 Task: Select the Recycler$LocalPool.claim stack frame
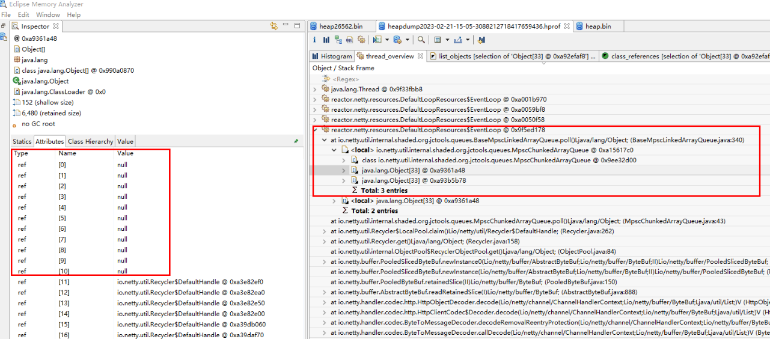[x=472, y=230]
